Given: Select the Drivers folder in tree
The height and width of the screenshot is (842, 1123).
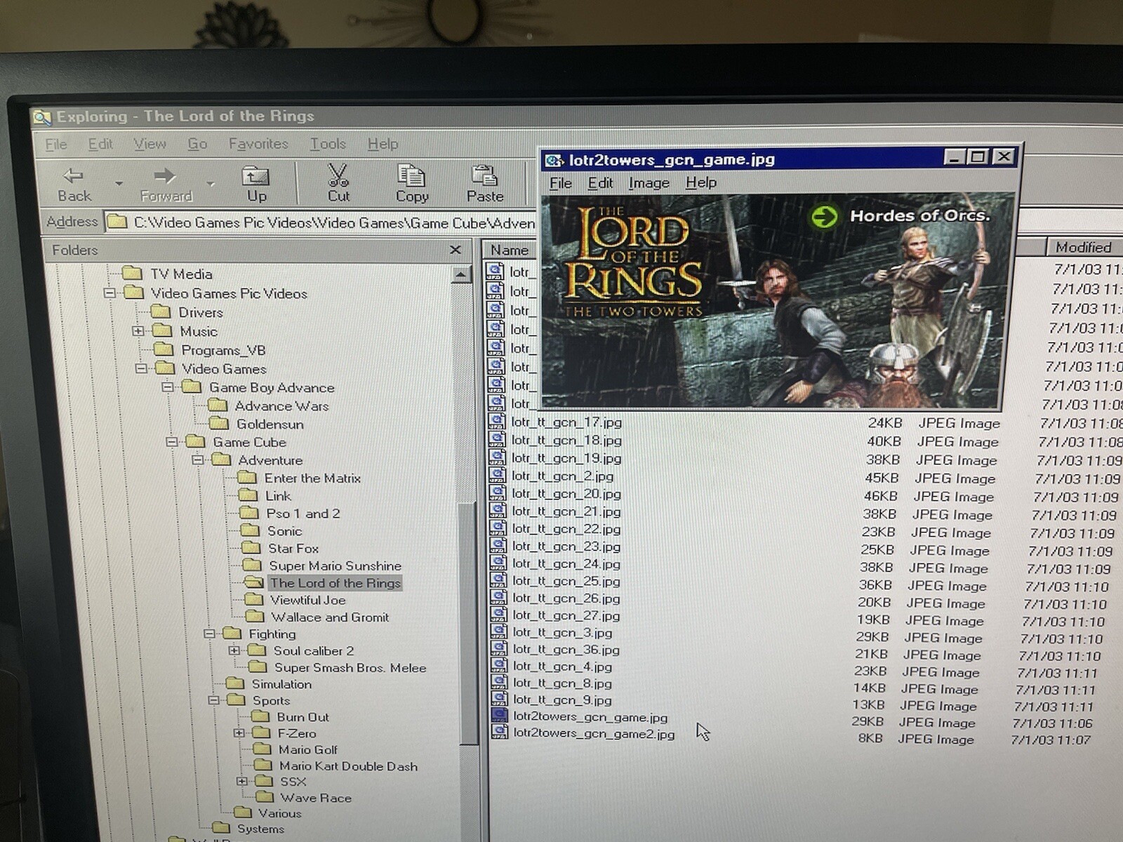Looking at the screenshot, I should [x=200, y=312].
